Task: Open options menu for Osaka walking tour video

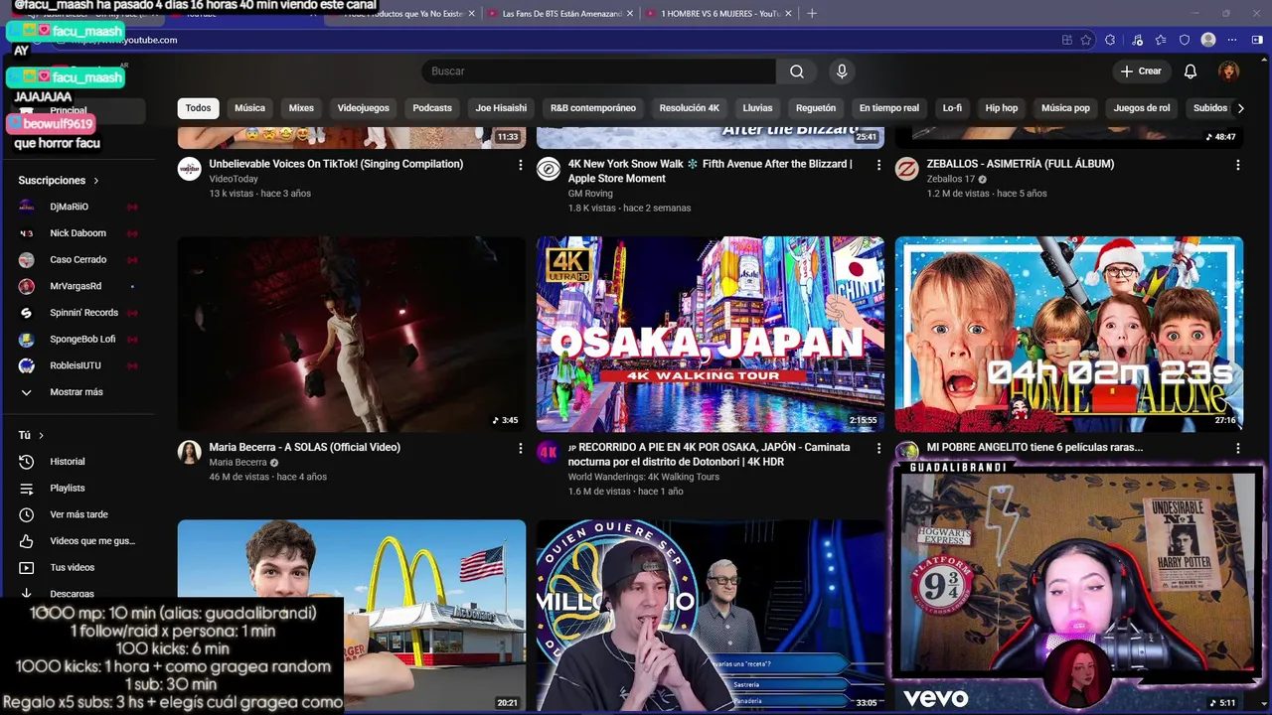Action: (878, 449)
